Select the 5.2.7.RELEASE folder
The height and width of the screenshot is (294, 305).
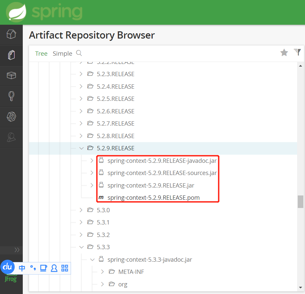point(116,123)
